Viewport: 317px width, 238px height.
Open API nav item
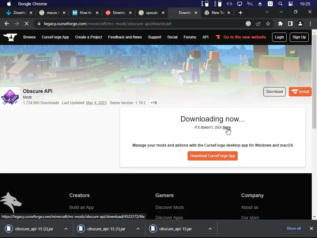tap(206, 37)
